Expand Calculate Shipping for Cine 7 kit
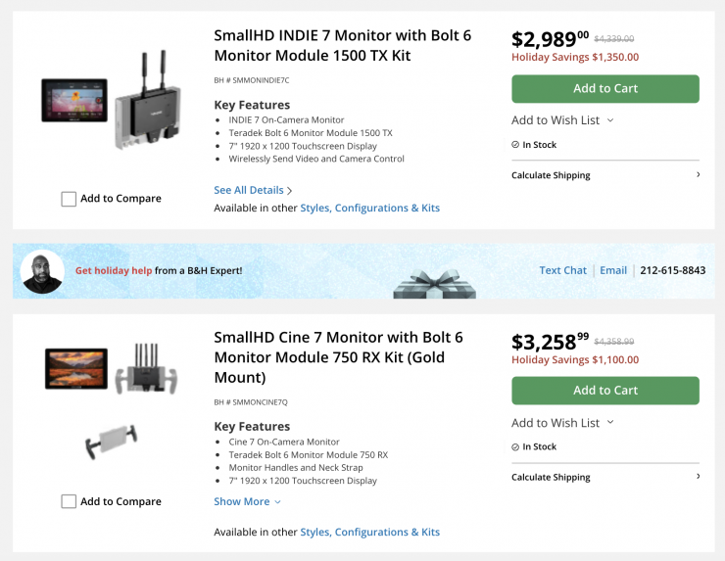 click(604, 478)
